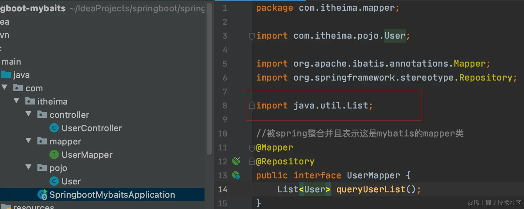Viewport: 524px width, 209px height.
Task: Click the @Mapper annotation
Action: (274, 147)
